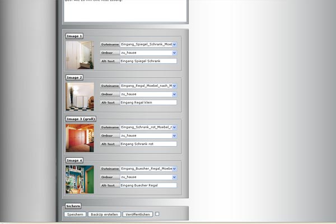Toggle the checkbox next to Veröffentlichen
Screen dimensions: 336x224
click(x=157, y=214)
